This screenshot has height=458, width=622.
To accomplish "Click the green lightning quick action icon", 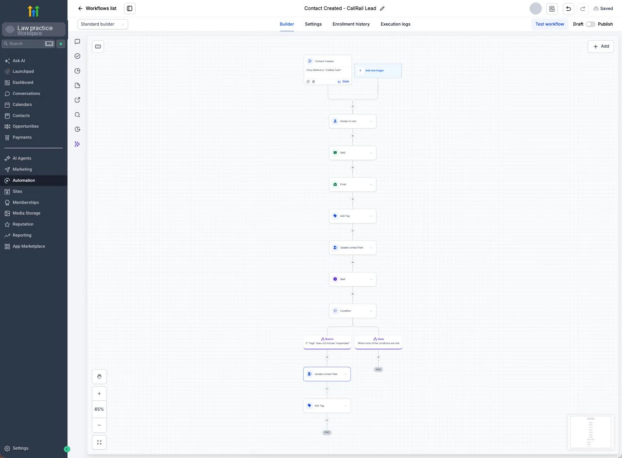I will (61, 44).
